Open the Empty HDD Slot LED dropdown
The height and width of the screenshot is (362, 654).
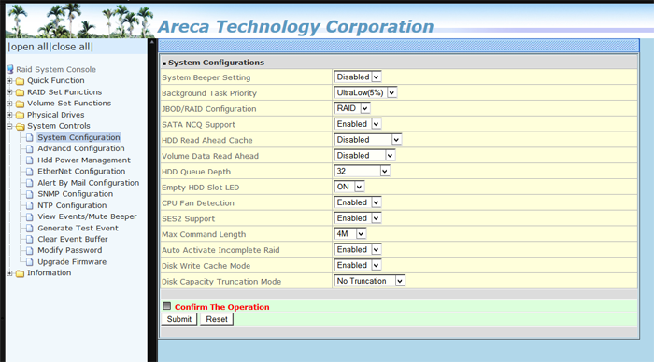point(349,187)
